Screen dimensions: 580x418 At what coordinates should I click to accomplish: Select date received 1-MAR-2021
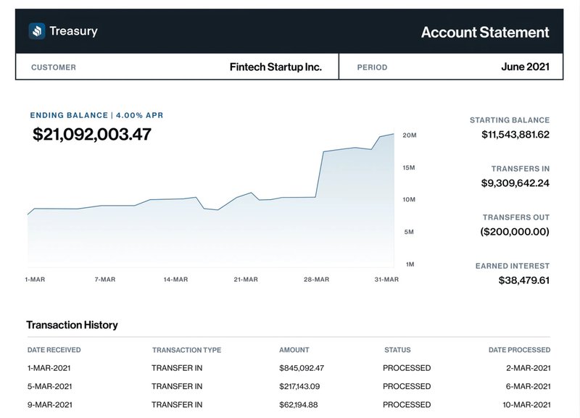click(49, 368)
